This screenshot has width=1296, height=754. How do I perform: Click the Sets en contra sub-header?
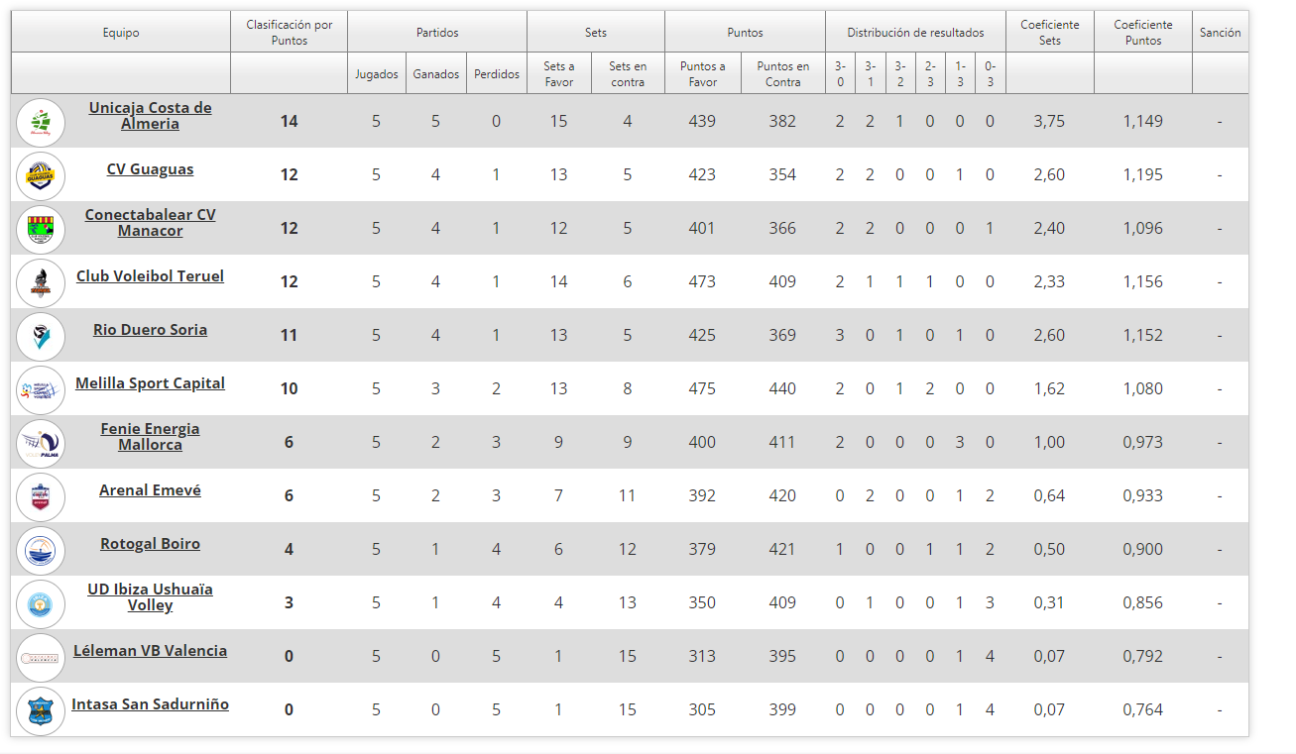coord(628,74)
